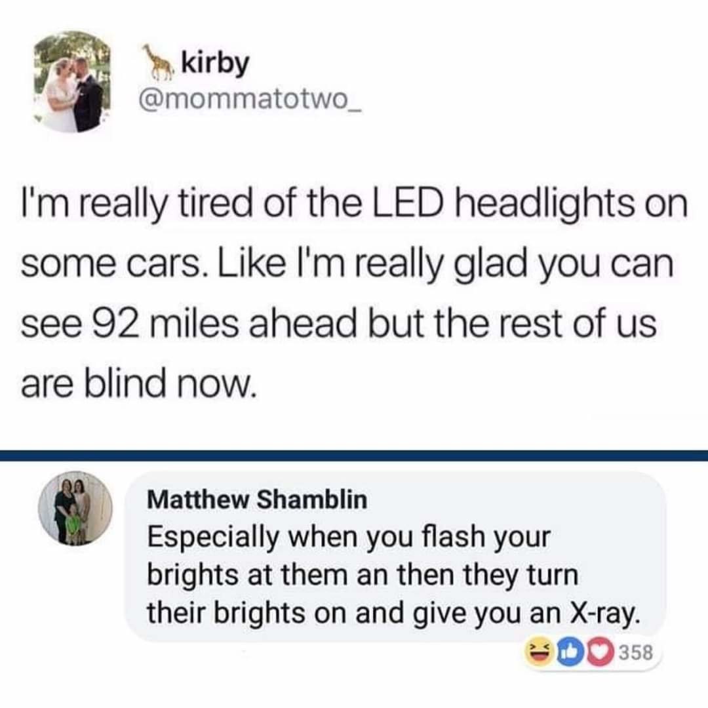Click "Especially when you flash your" line
This screenshot has height=708, width=708.
[349, 538]
